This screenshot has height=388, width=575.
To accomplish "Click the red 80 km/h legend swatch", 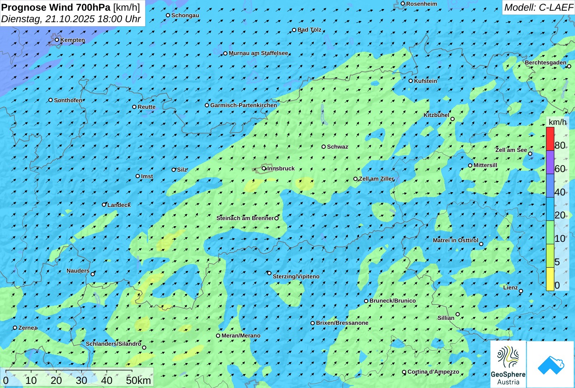I will point(550,139).
